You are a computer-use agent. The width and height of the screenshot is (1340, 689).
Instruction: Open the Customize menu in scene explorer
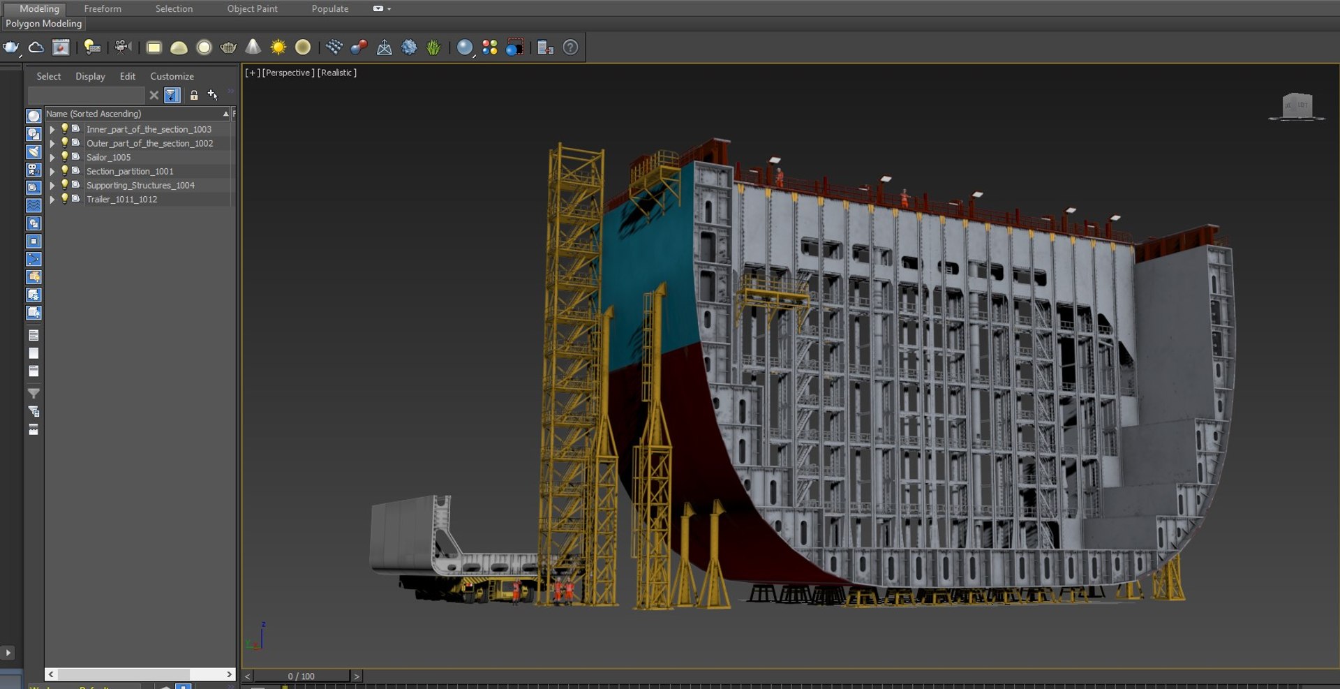[172, 76]
